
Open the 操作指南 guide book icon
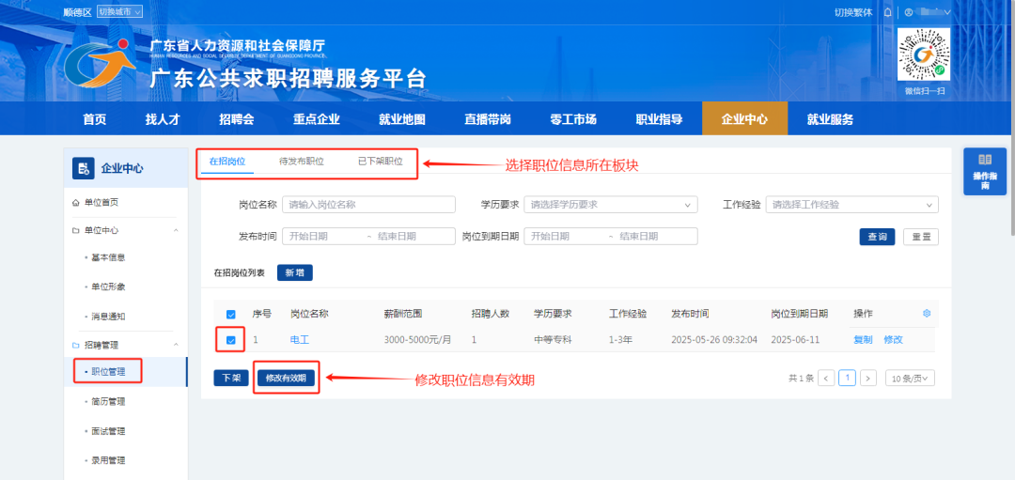(x=985, y=161)
